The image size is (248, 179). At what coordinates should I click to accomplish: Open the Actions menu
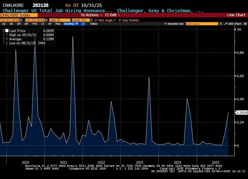point(92,15)
